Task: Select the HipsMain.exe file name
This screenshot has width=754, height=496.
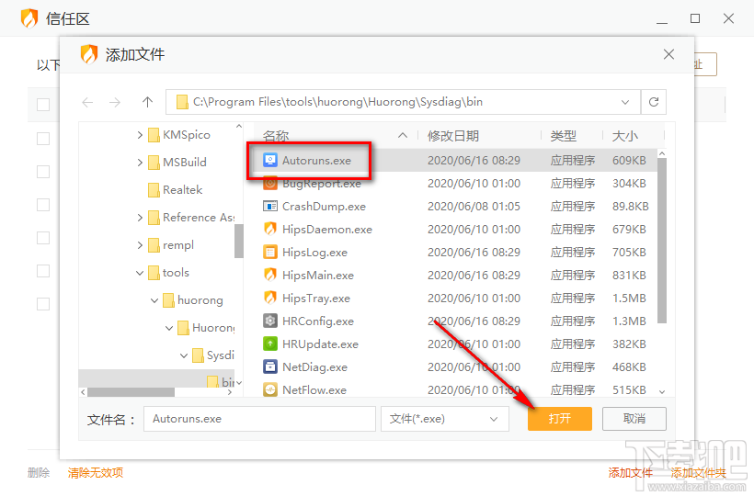Action: (x=318, y=276)
